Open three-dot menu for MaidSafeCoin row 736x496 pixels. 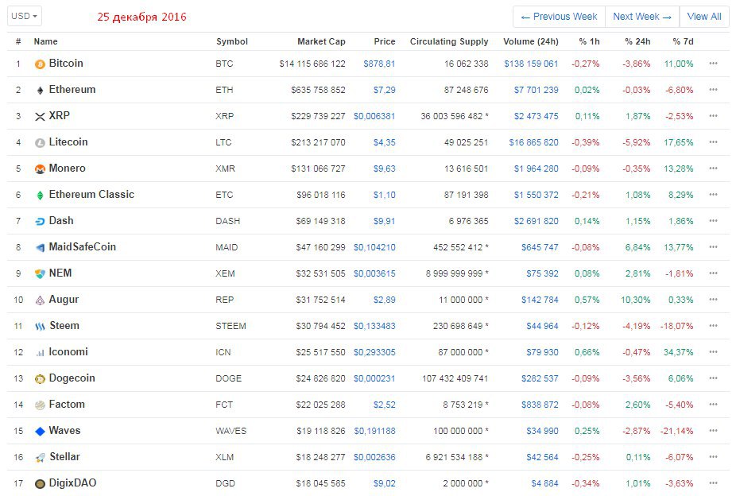tap(714, 247)
